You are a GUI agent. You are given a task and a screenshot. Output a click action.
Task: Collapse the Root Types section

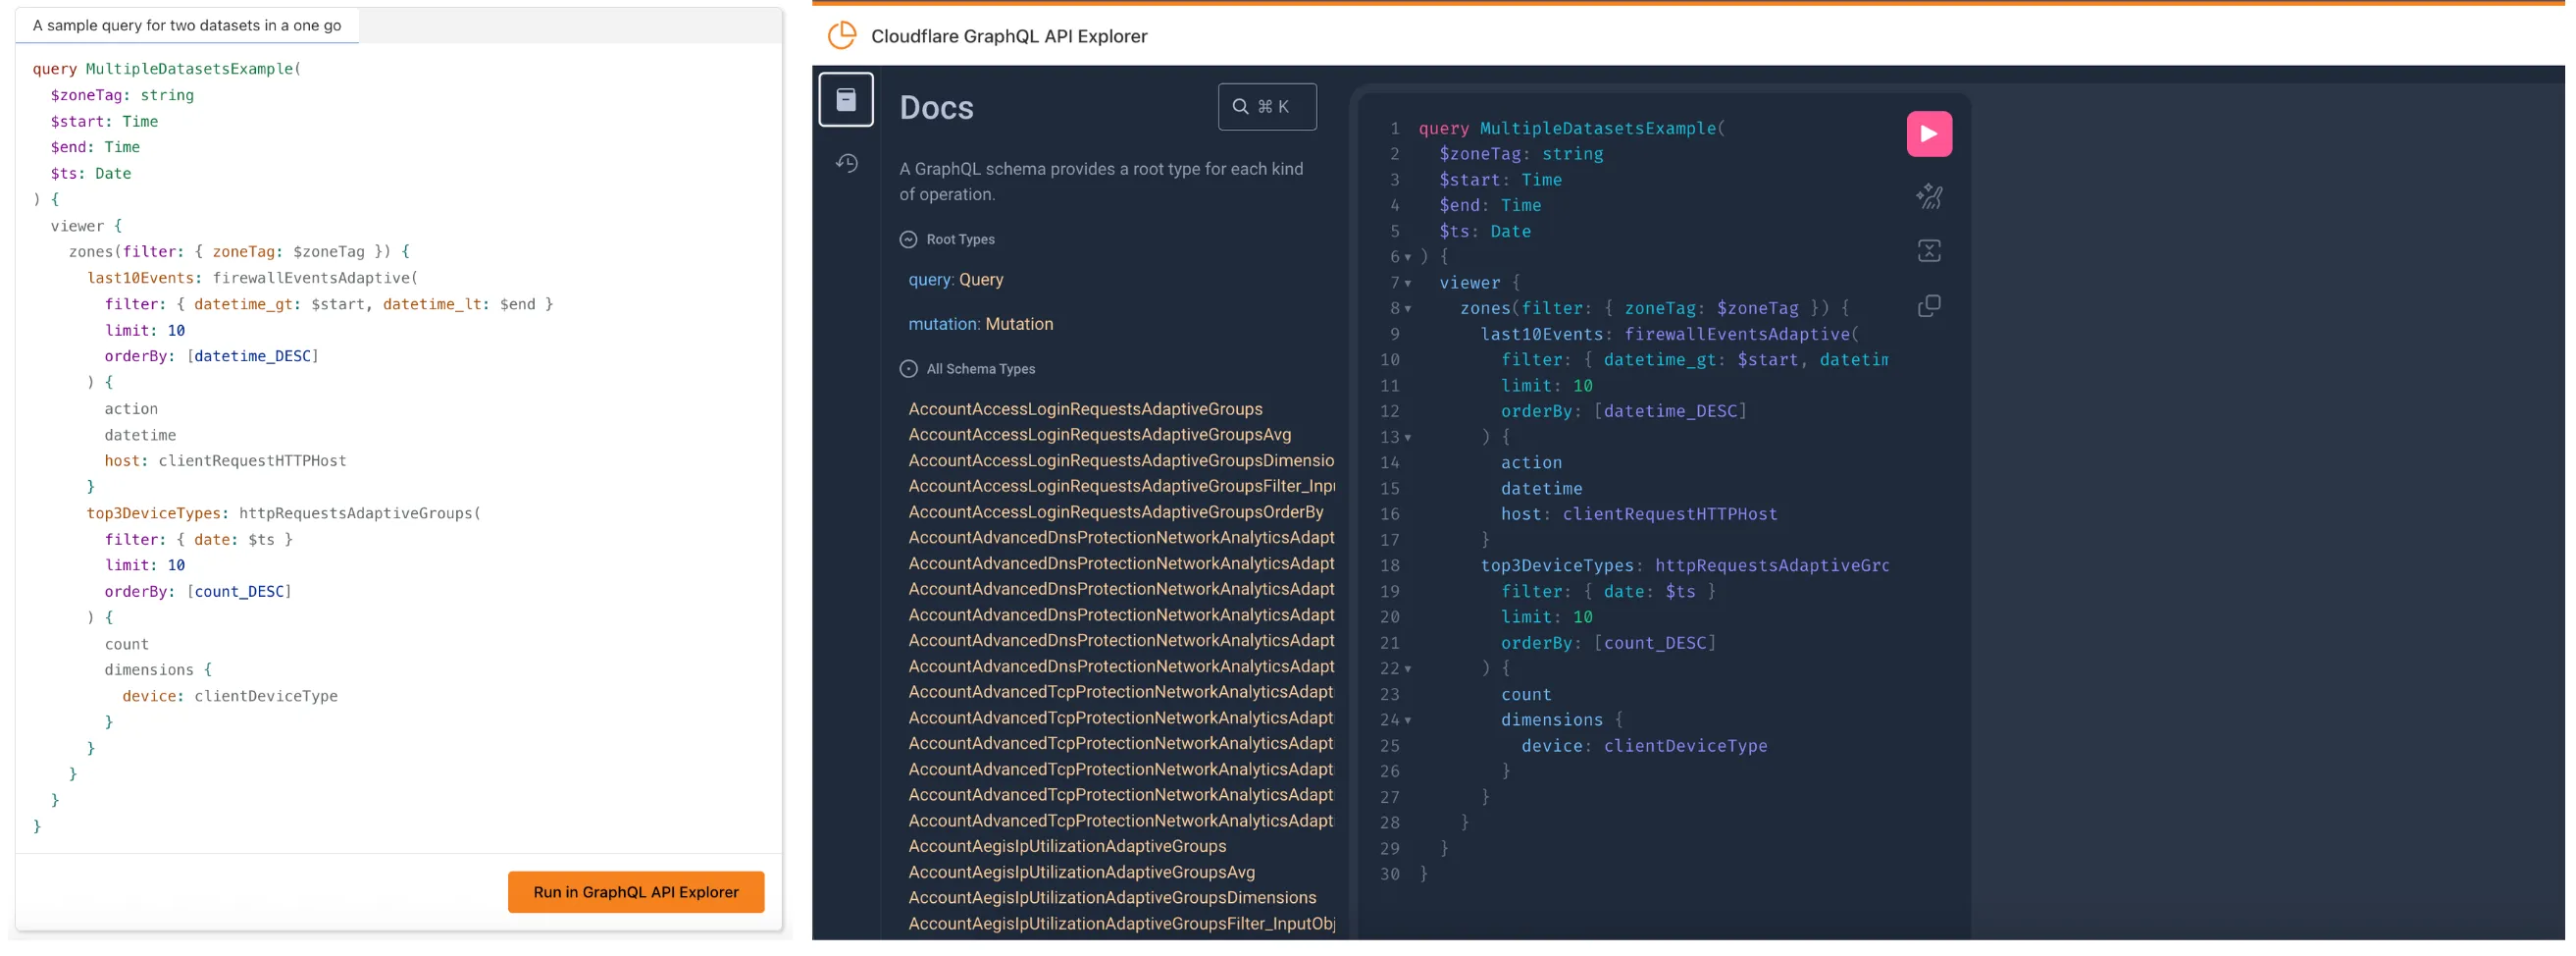click(907, 239)
